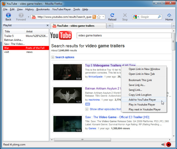This screenshot has height=149, width=177.
Task: Close the Playlist sidebar
Action: click(x=47, y=25)
